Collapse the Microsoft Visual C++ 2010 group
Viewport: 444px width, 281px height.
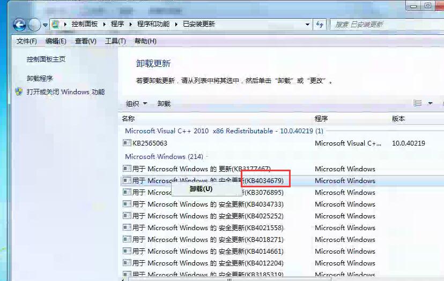224,131
